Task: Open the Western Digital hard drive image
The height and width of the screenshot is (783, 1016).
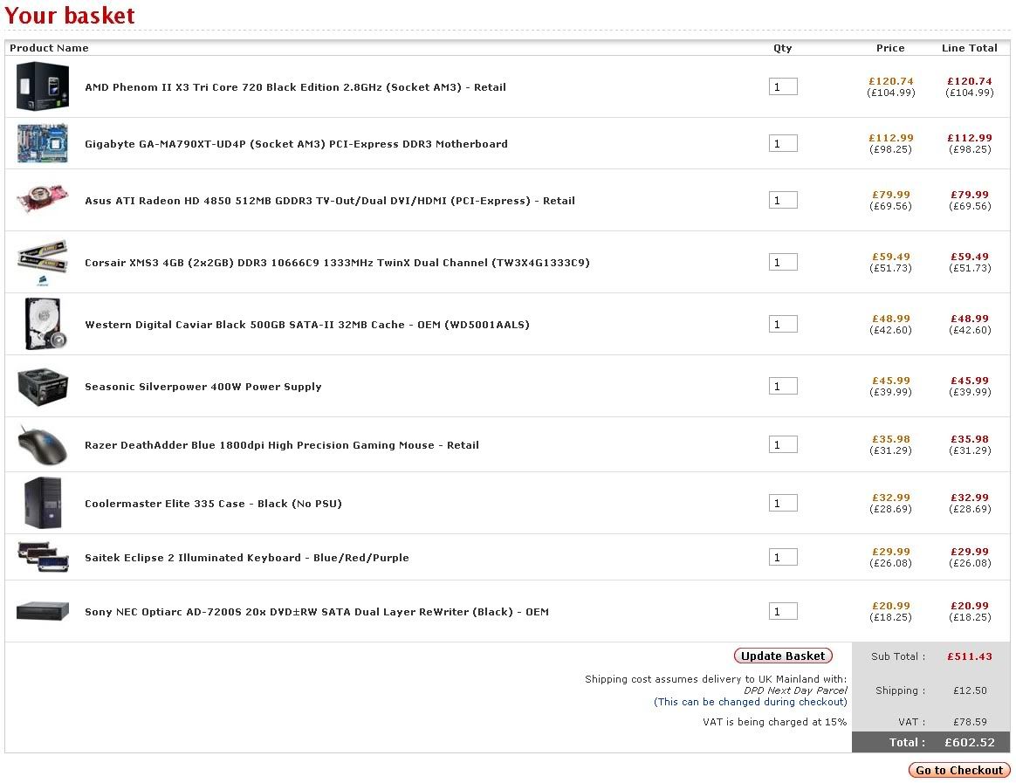Action: coord(45,324)
